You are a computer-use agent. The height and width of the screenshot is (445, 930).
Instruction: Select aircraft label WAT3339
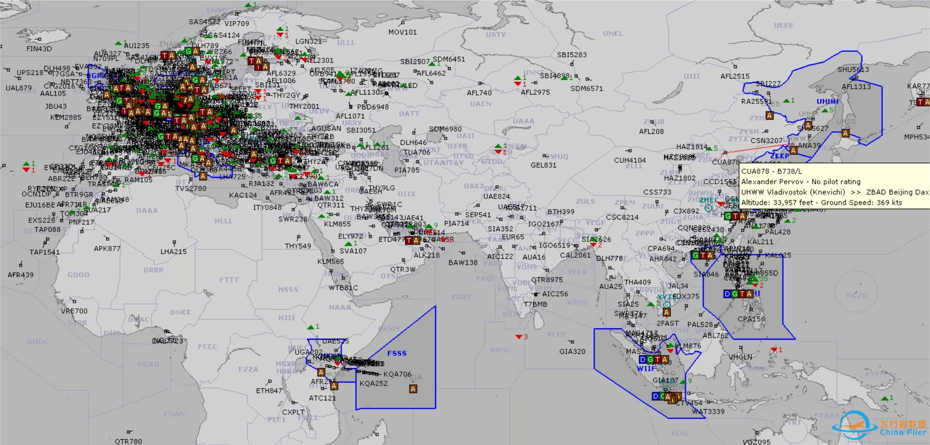(708, 411)
